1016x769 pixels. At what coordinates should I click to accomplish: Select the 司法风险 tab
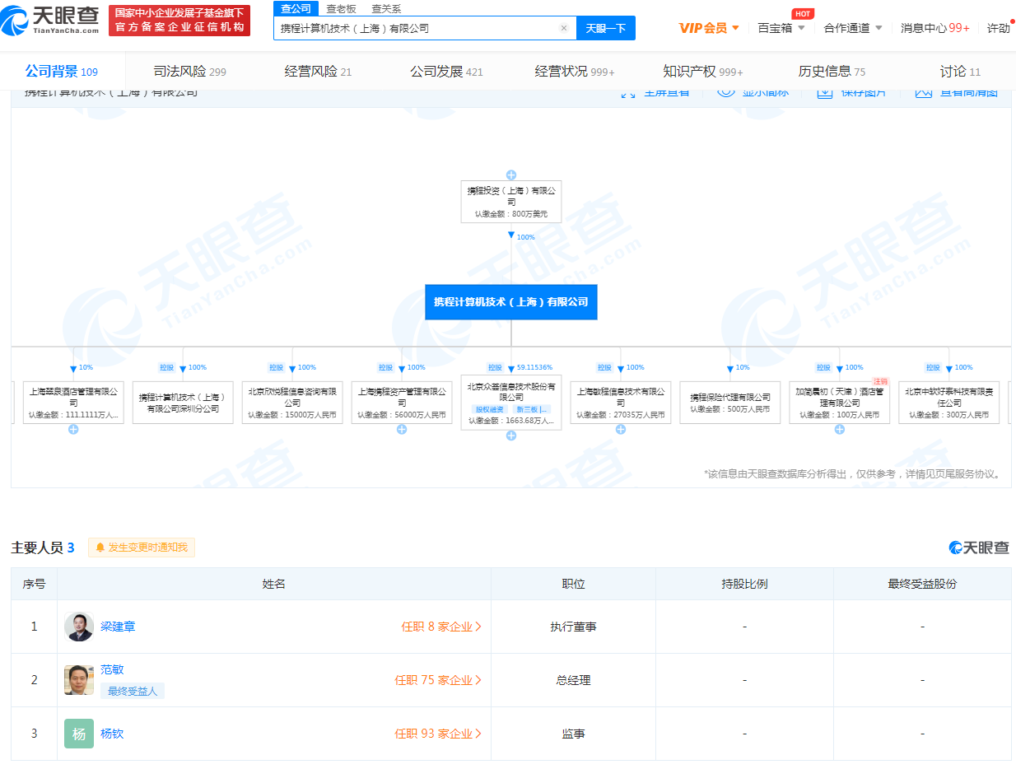pyautogui.click(x=189, y=72)
